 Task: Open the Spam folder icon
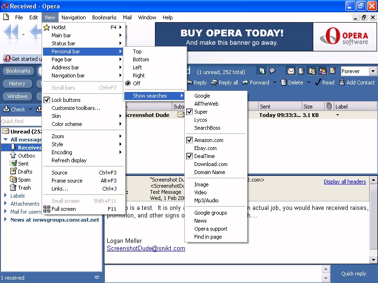14,180
